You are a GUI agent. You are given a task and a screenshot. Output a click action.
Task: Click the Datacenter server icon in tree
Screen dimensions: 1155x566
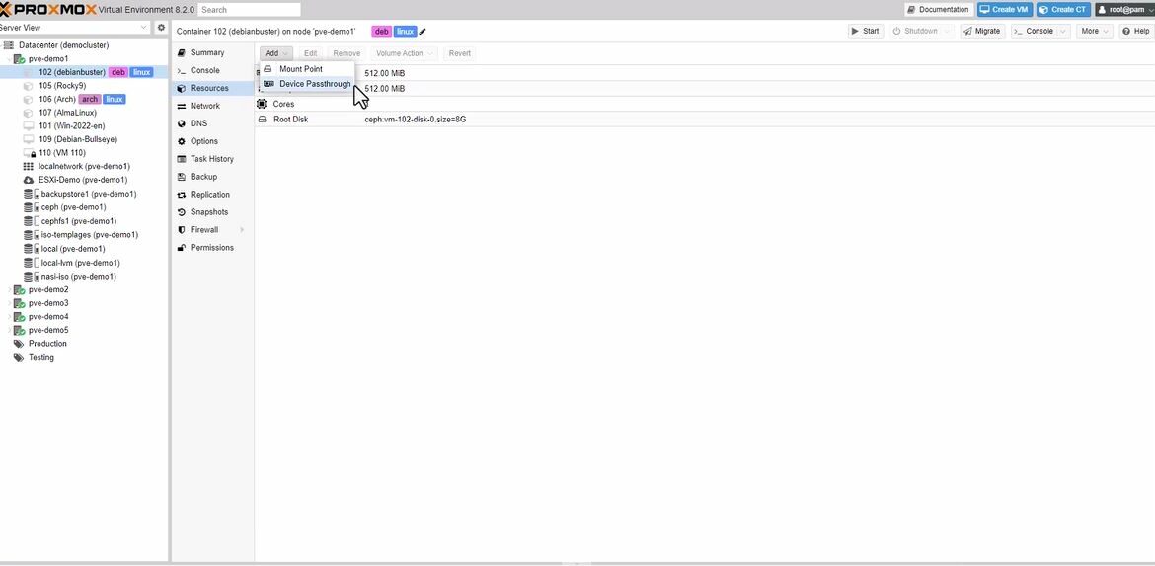9,45
